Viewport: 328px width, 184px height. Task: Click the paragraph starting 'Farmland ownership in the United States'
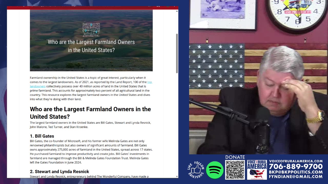coord(91,88)
